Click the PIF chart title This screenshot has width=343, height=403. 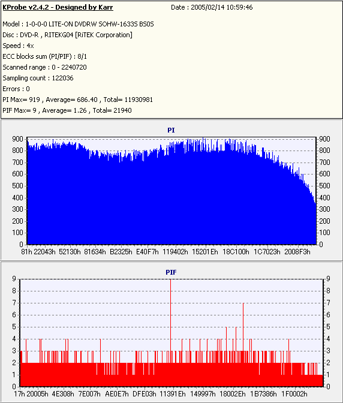pyautogui.click(x=171, y=272)
